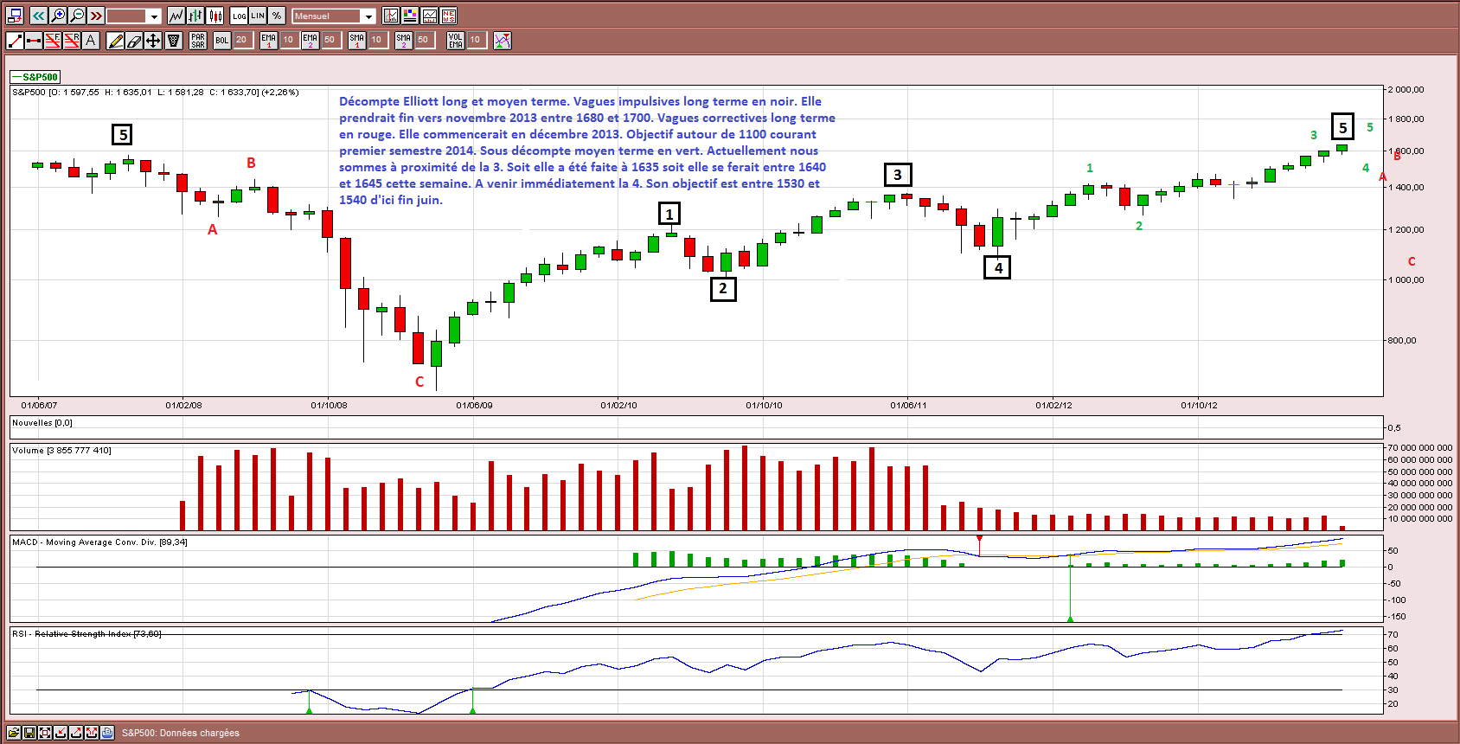Open the color settings palette icon
This screenshot has width=1460, height=744.
410,16
